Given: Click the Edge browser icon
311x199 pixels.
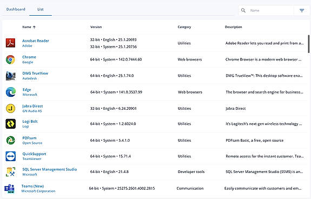Looking at the screenshot, I should (10, 92).
